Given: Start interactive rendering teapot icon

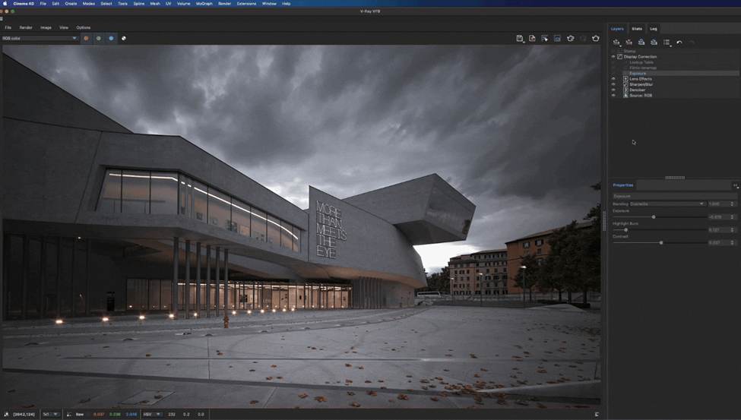Looking at the screenshot, I should (x=571, y=38).
